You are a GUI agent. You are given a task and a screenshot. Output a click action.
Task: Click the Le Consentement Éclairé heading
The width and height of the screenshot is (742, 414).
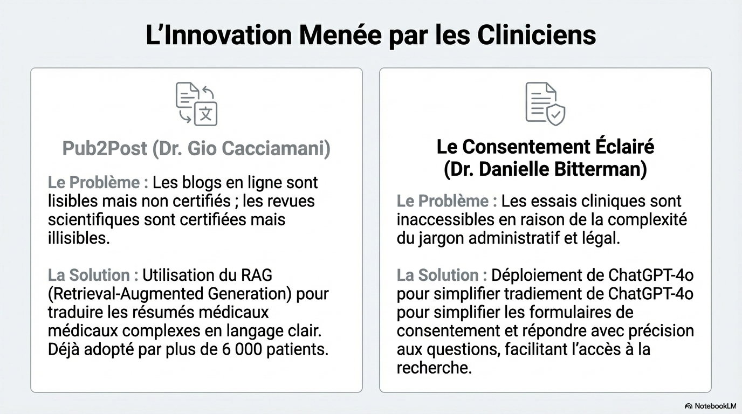545,147
